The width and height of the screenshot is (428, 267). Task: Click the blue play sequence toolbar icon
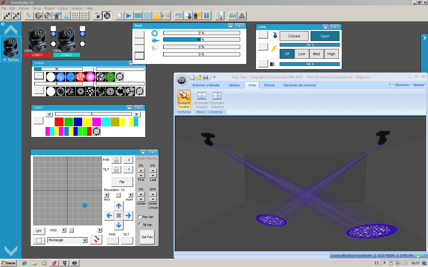click(129, 16)
